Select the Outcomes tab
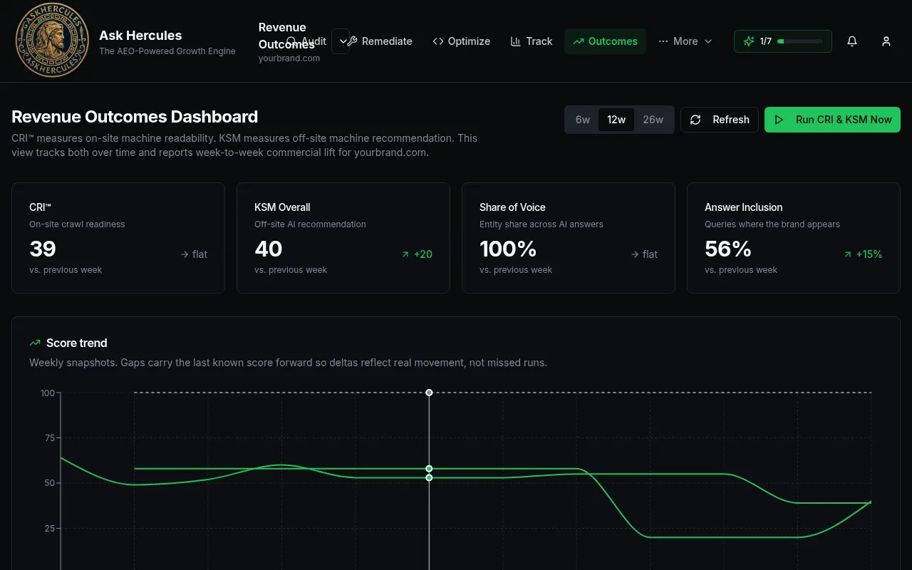The image size is (912, 570). pyautogui.click(x=606, y=41)
